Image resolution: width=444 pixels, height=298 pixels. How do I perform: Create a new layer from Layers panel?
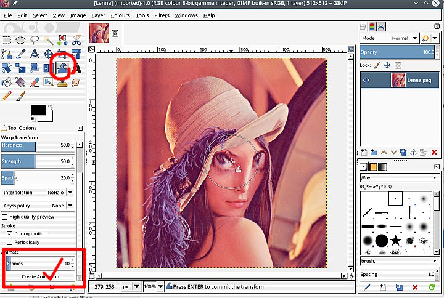tap(364, 153)
